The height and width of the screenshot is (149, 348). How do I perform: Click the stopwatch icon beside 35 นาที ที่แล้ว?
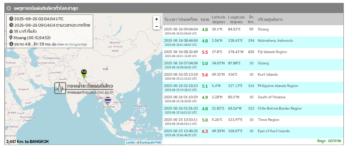[11, 31]
